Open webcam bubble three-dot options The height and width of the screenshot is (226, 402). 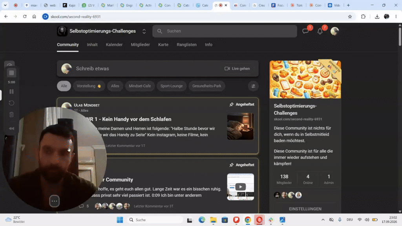54,201
